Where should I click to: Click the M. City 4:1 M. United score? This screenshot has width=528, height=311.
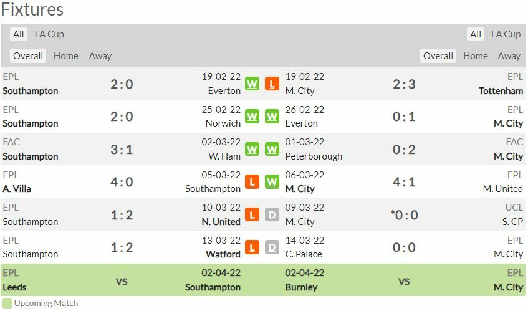(x=404, y=182)
